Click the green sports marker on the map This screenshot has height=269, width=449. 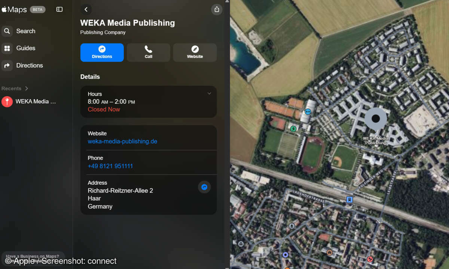pyautogui.click(x=293, y=129)
